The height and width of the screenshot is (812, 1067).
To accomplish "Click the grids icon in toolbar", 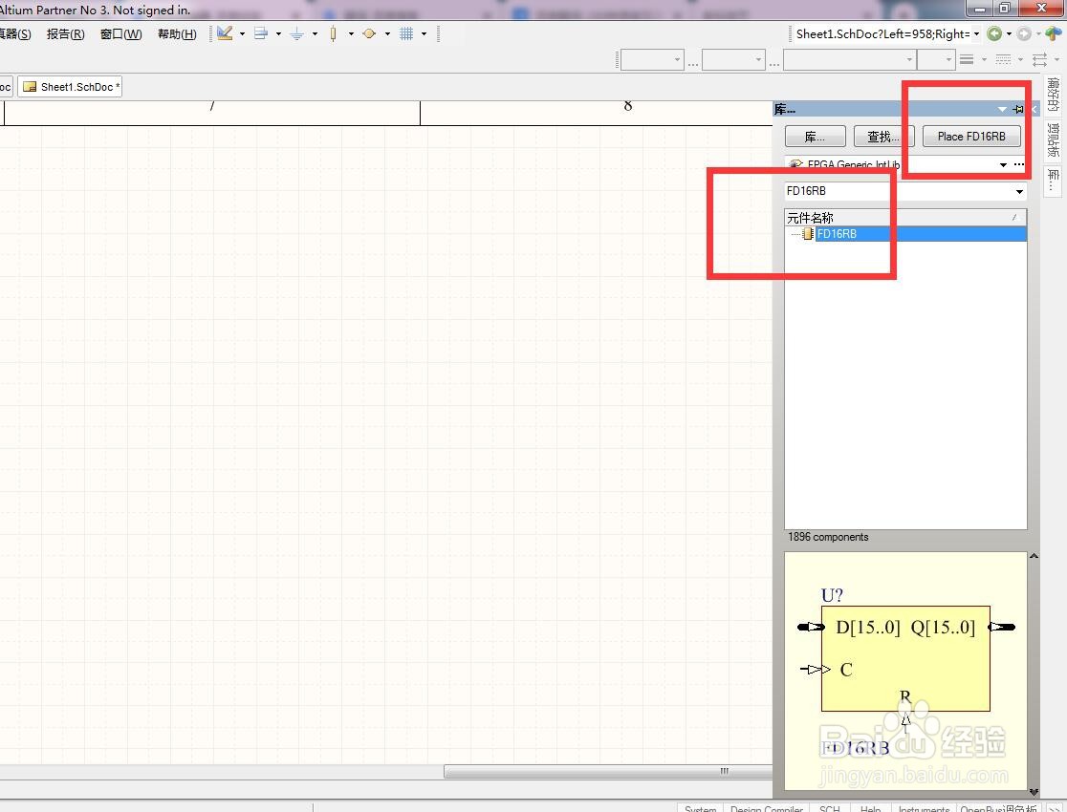I will click(406, 33).
